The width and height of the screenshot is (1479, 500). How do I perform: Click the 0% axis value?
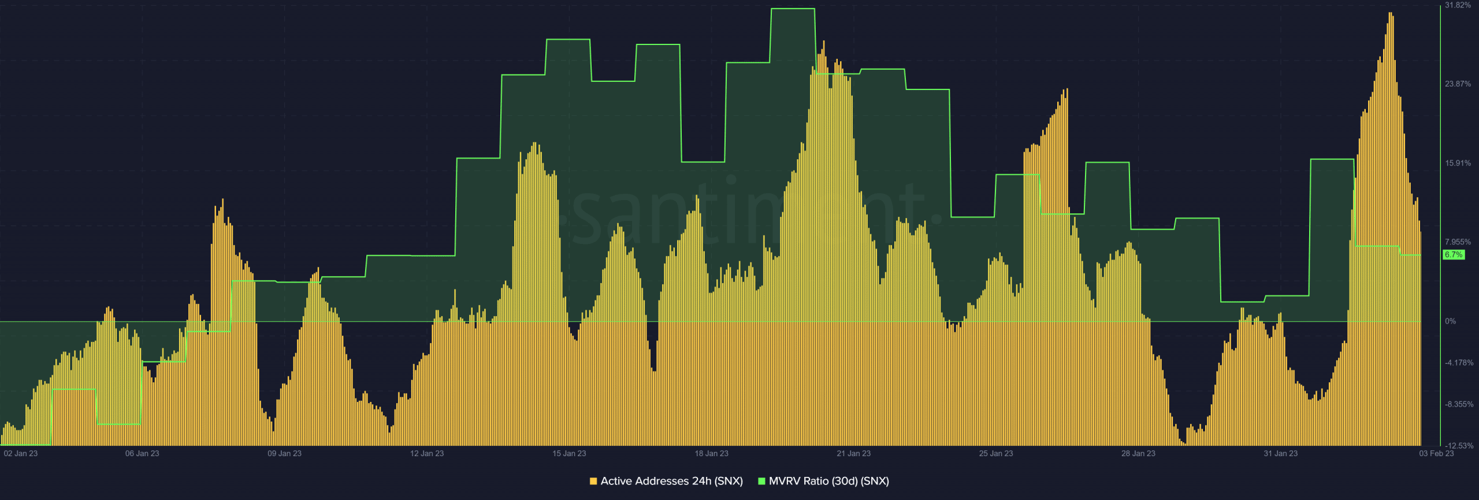1450,321
